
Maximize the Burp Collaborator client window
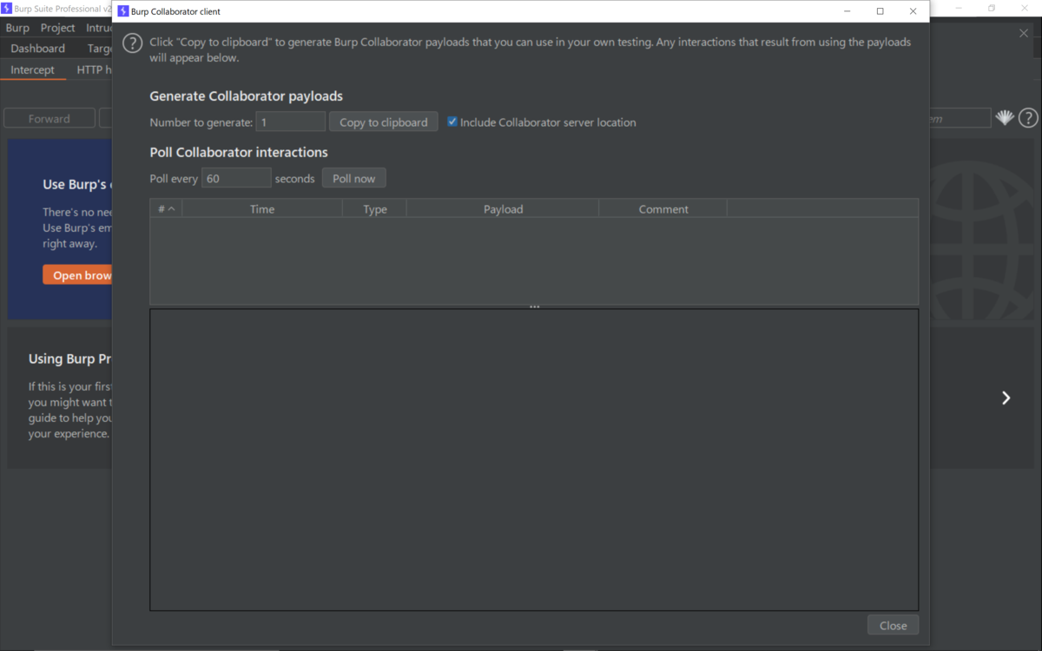click(880, 11)
